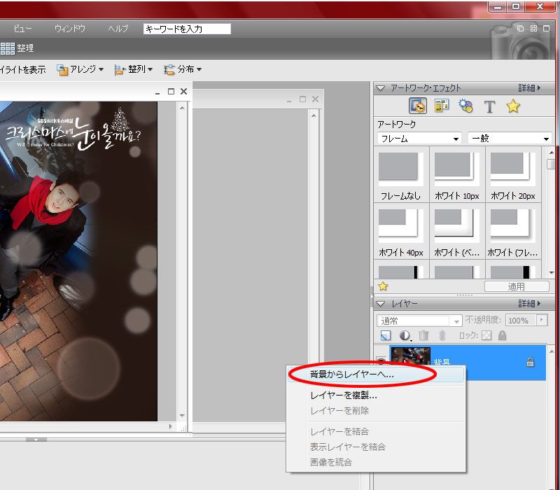This screenshot has width=560, height=490.
Task: Click the キーワードを入力 search field
Action: point(187,29)
